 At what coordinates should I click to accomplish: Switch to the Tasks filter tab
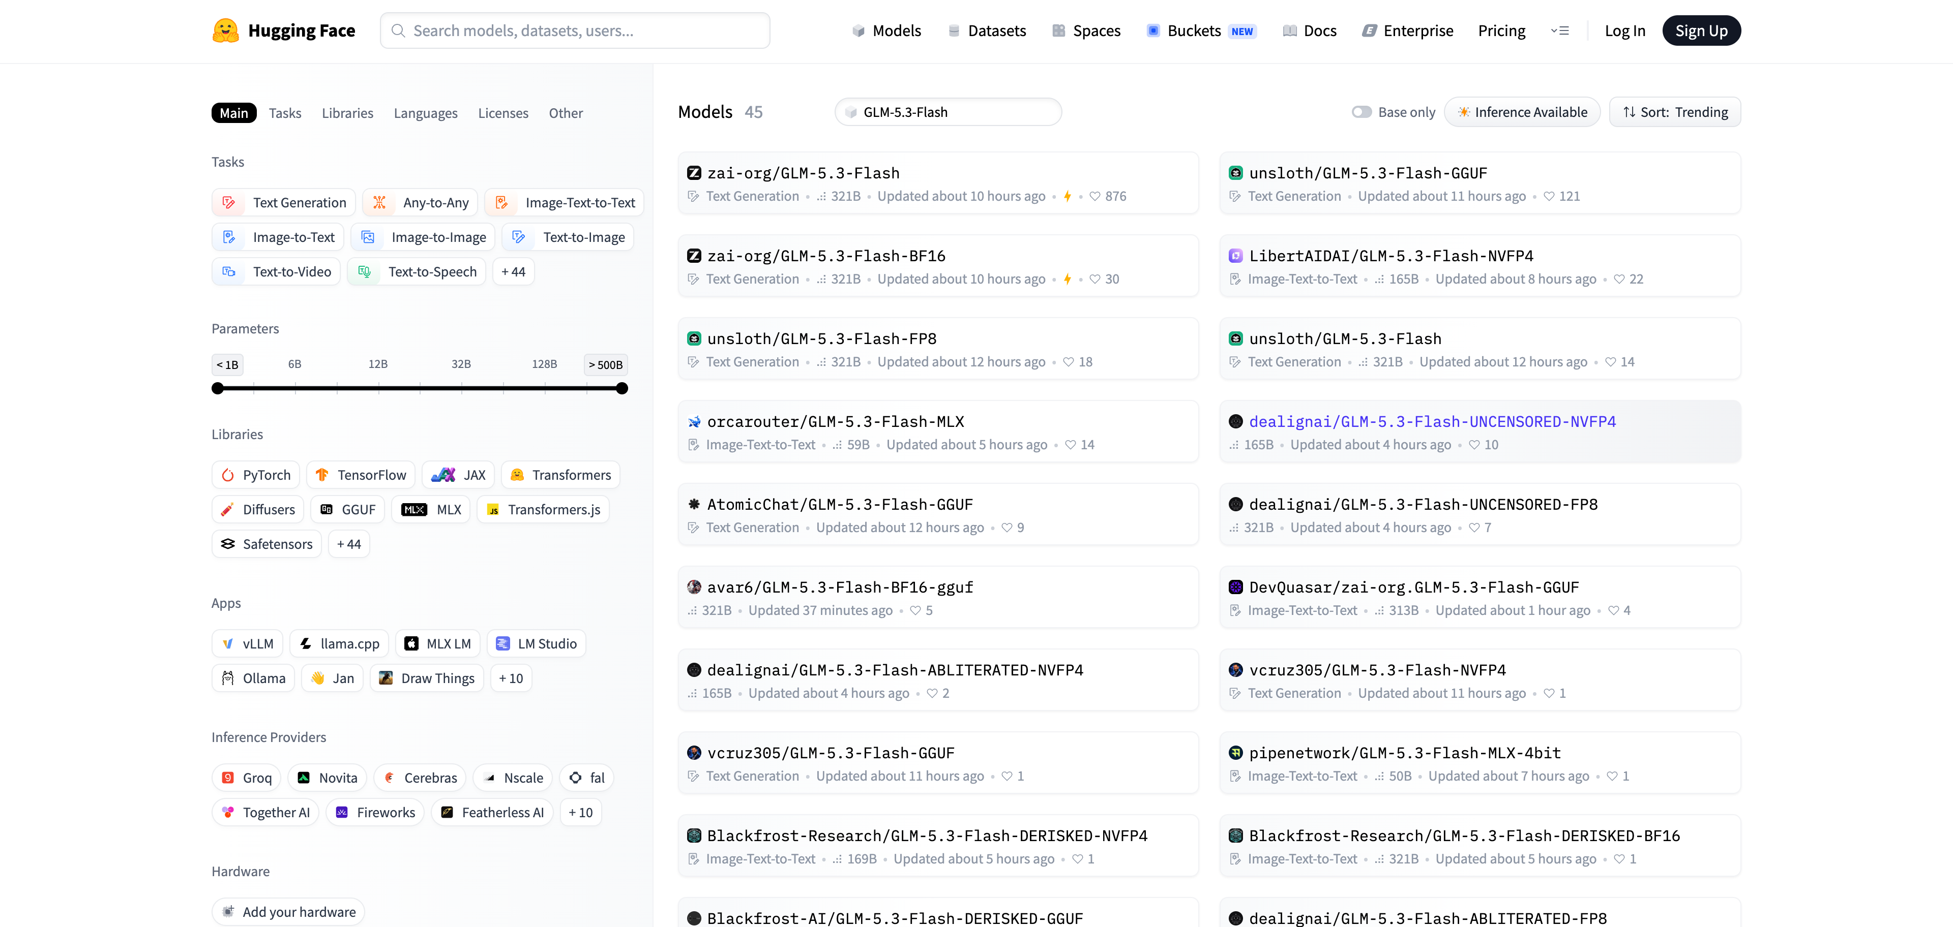[285, 113]
